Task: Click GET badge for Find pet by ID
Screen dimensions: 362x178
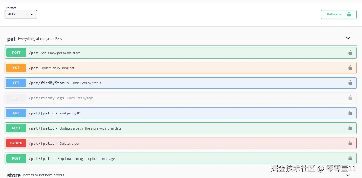Action: [16, 113]
